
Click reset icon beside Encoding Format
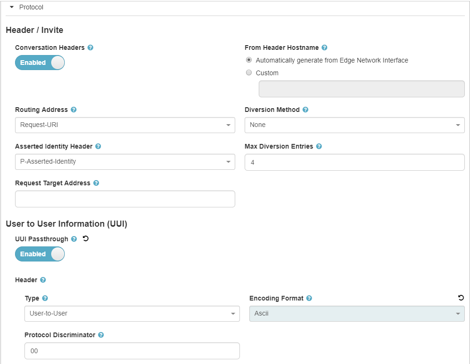[x=461, y=298]
